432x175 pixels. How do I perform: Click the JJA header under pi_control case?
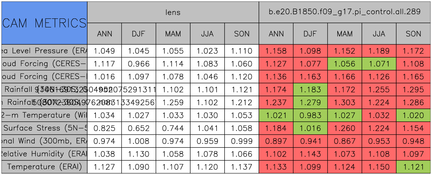[x=379, y=34]
